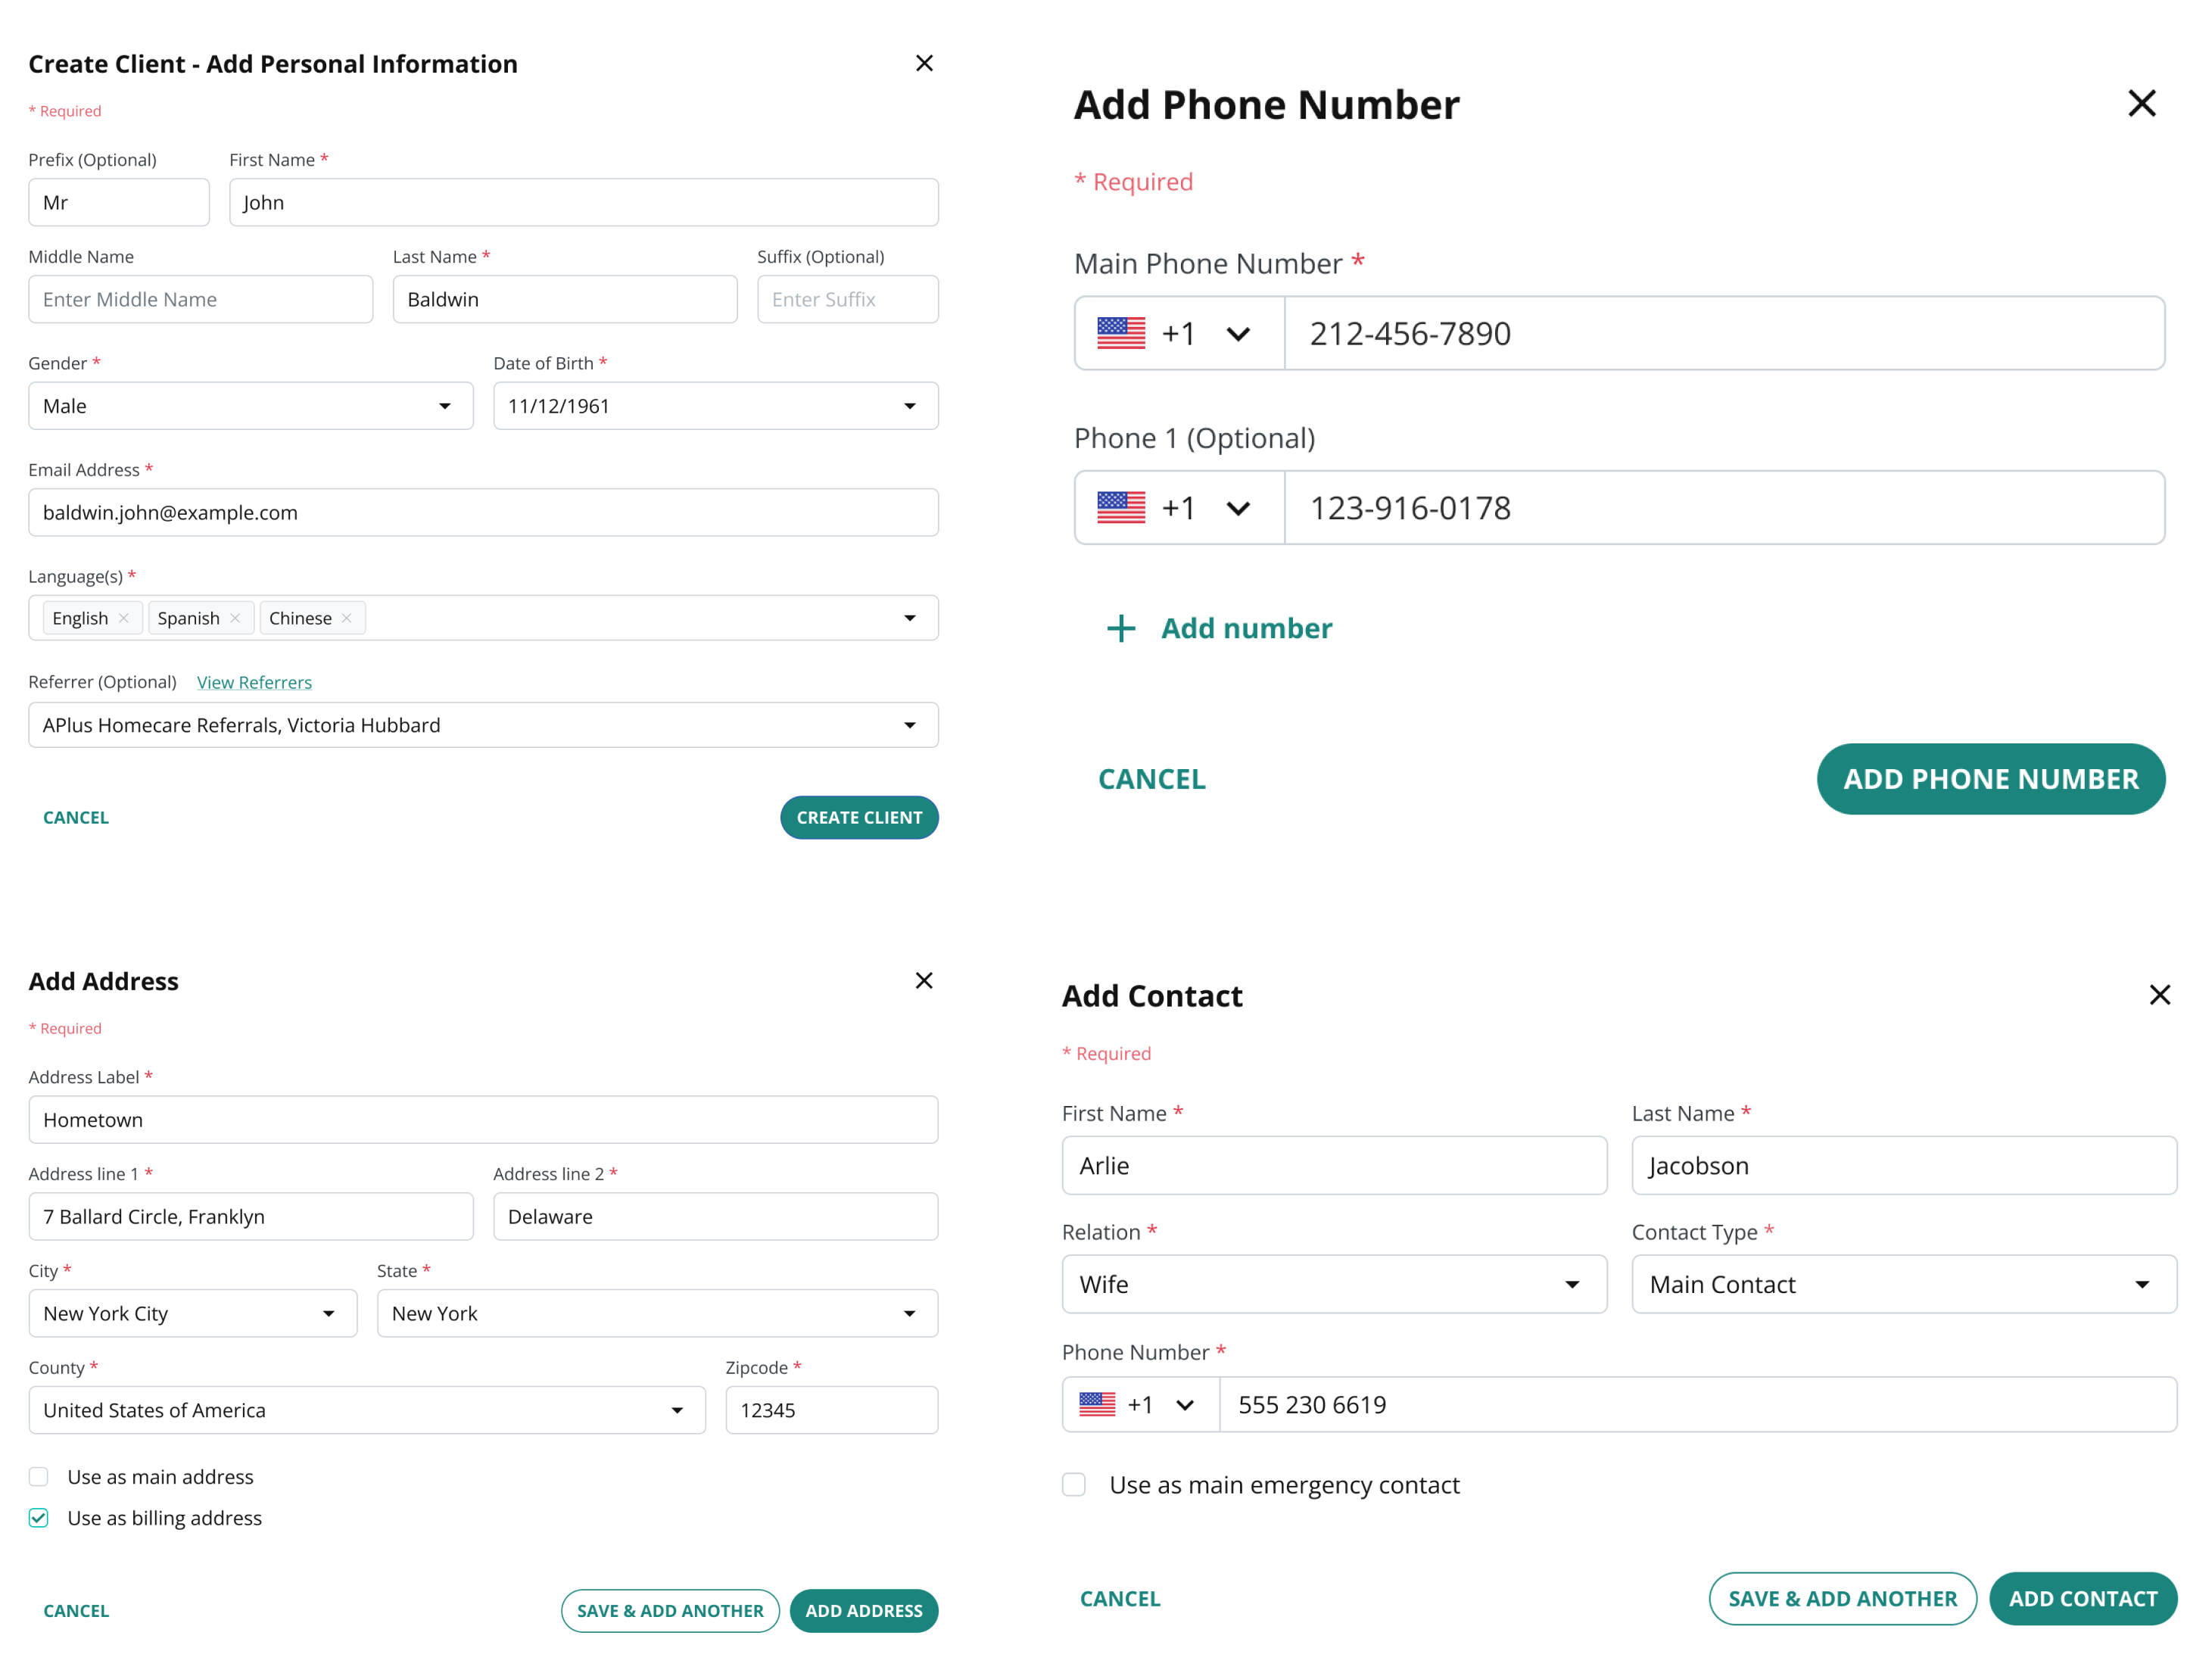Enable Use as main address checkbox
Screen dimensions: 2212x1673
click(39, 1477)
